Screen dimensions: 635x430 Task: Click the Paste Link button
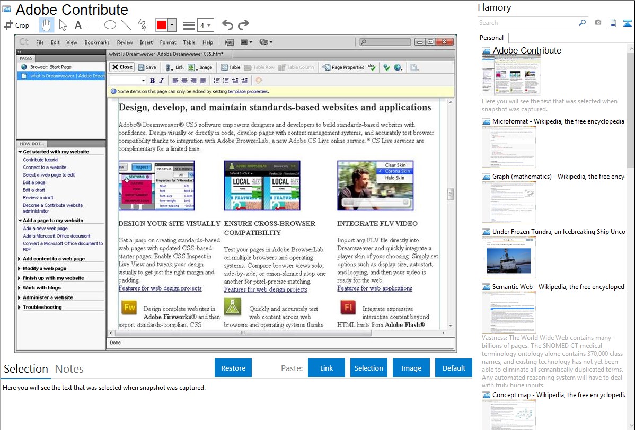pyautogui.click(x=327, y=368)
